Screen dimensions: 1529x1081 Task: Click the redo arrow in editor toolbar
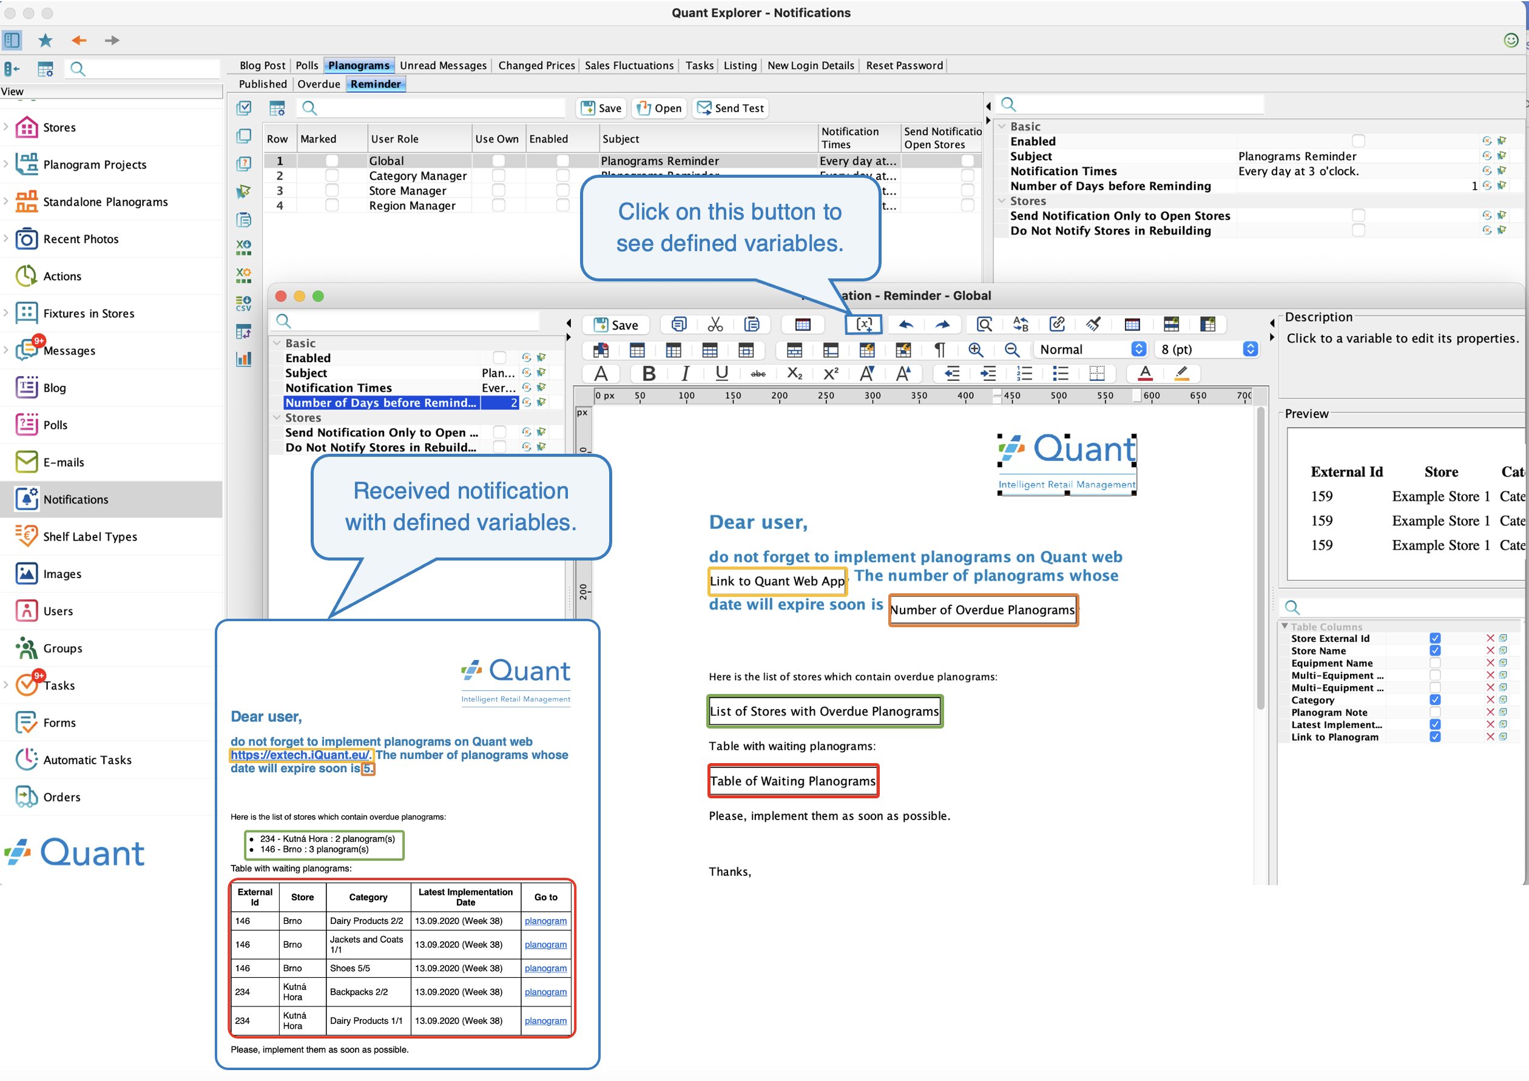(x=942, y=324)
